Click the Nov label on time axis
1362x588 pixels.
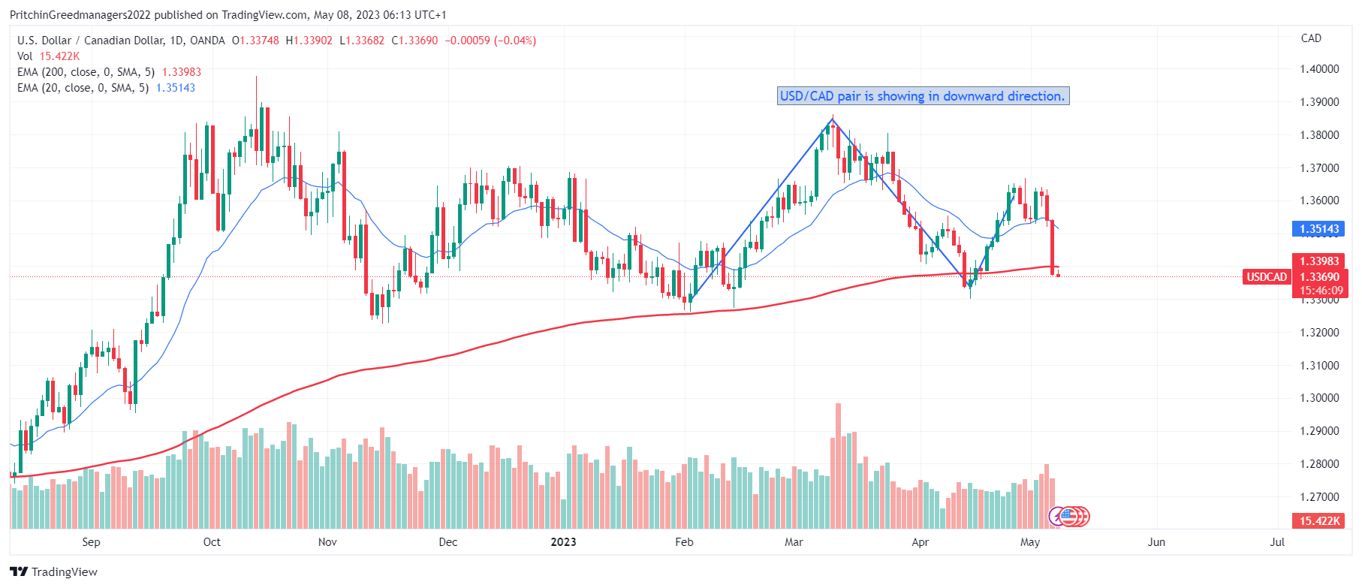(327, 542)
